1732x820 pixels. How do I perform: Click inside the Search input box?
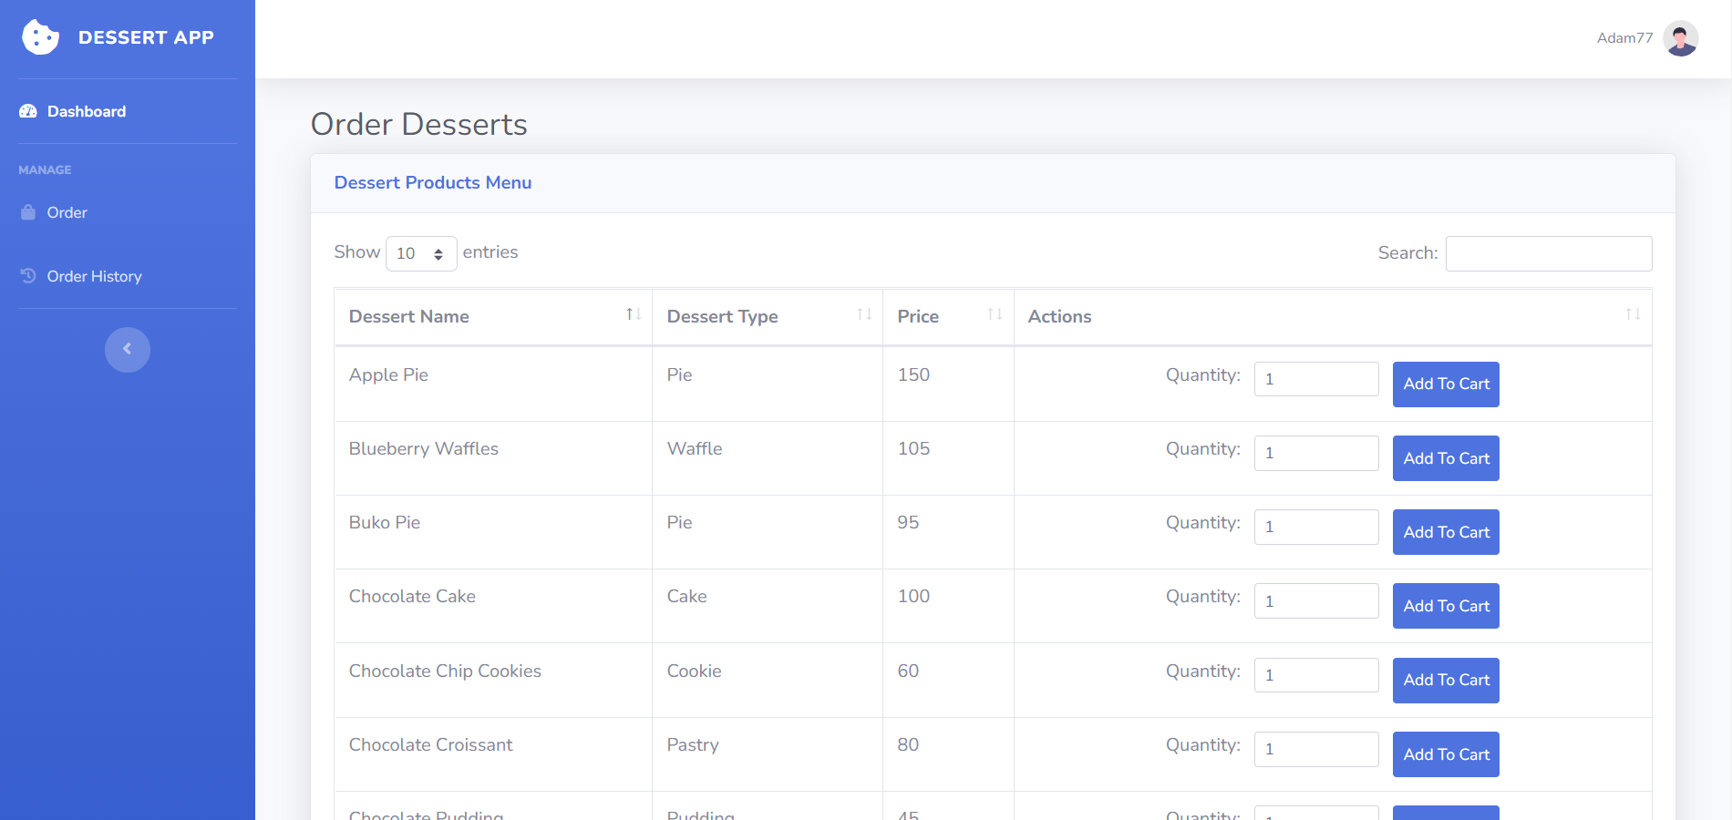tap(1548, 252)
